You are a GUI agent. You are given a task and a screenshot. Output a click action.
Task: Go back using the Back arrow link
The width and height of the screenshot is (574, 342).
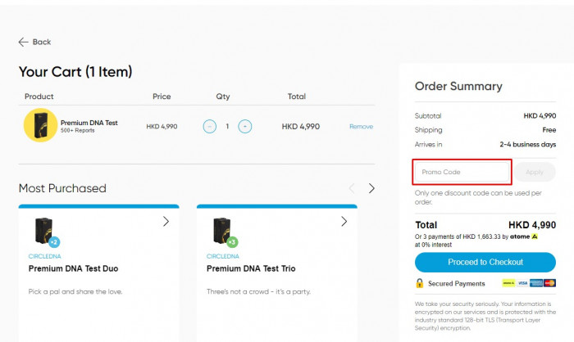coord(34,42)
